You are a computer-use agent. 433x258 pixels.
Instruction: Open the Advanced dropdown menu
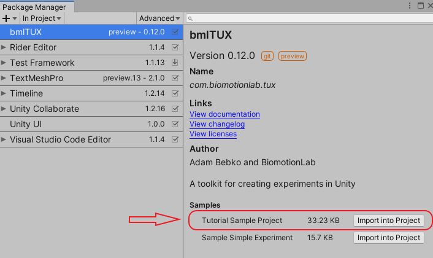click(x=159, y=18)
